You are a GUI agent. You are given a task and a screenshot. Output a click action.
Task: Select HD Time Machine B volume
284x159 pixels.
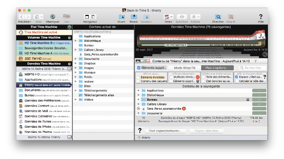click(44, 43)
